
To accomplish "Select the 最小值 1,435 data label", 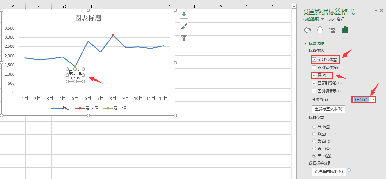I will pos(75,75).
